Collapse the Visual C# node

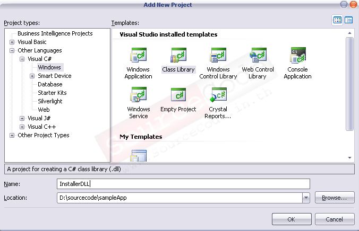[x=22, y=59]
